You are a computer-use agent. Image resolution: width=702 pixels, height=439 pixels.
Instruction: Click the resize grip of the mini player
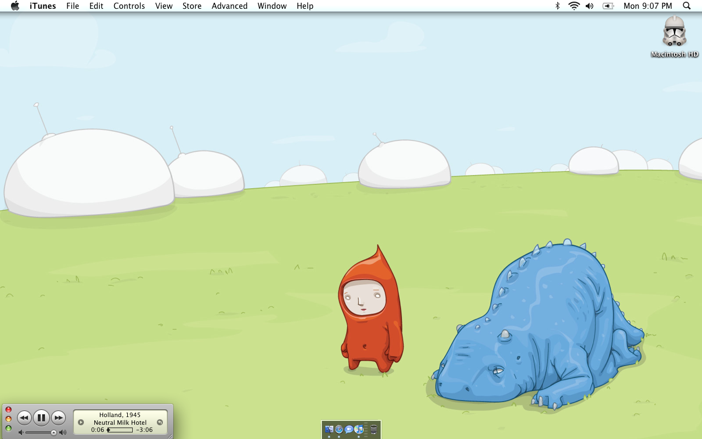tap(170, 436)
